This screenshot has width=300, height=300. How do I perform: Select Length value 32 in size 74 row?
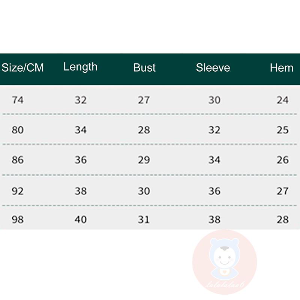click(81, 100)
